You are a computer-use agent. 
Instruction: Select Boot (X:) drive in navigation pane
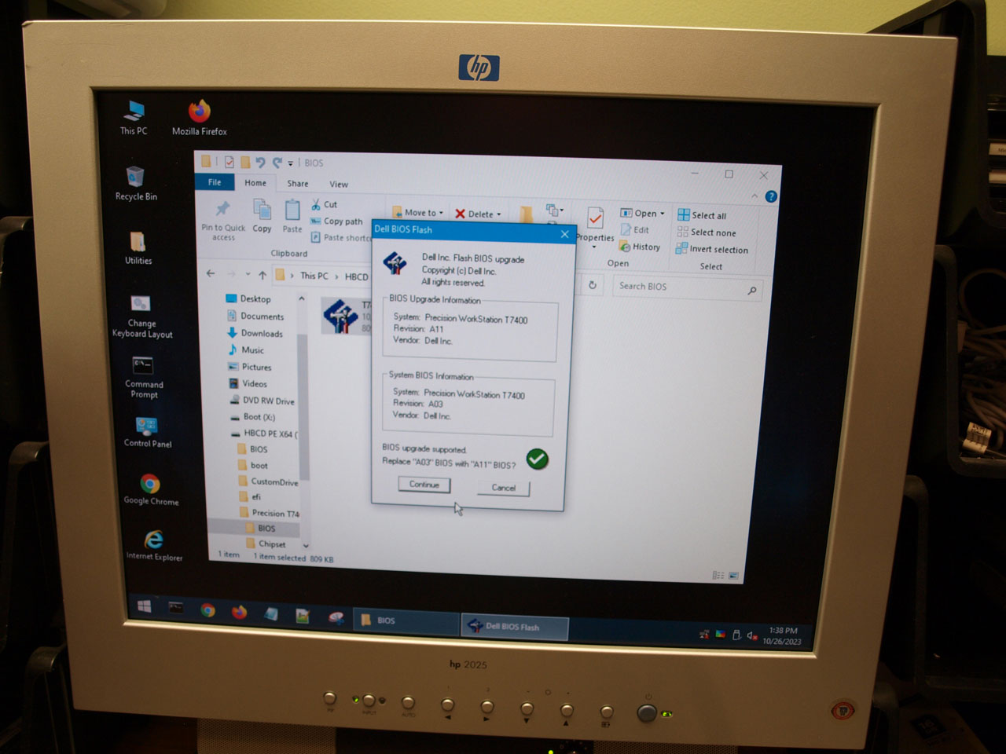pyautogui.click(x=253, y=417)
